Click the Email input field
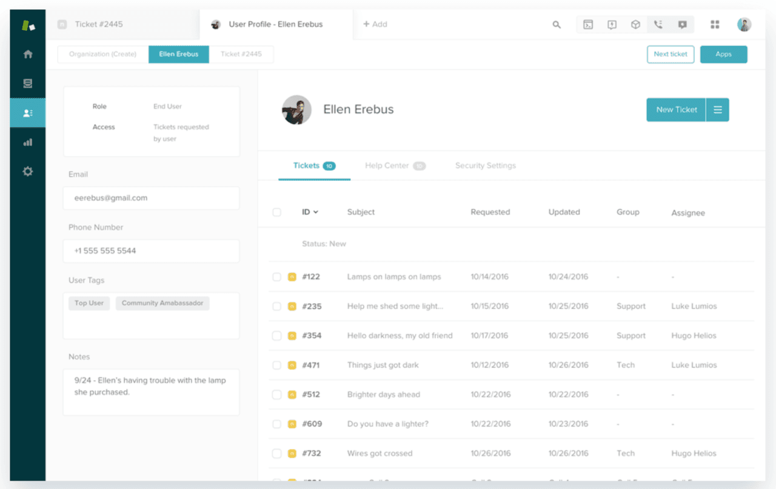776x489 pixels. [151, 198]
